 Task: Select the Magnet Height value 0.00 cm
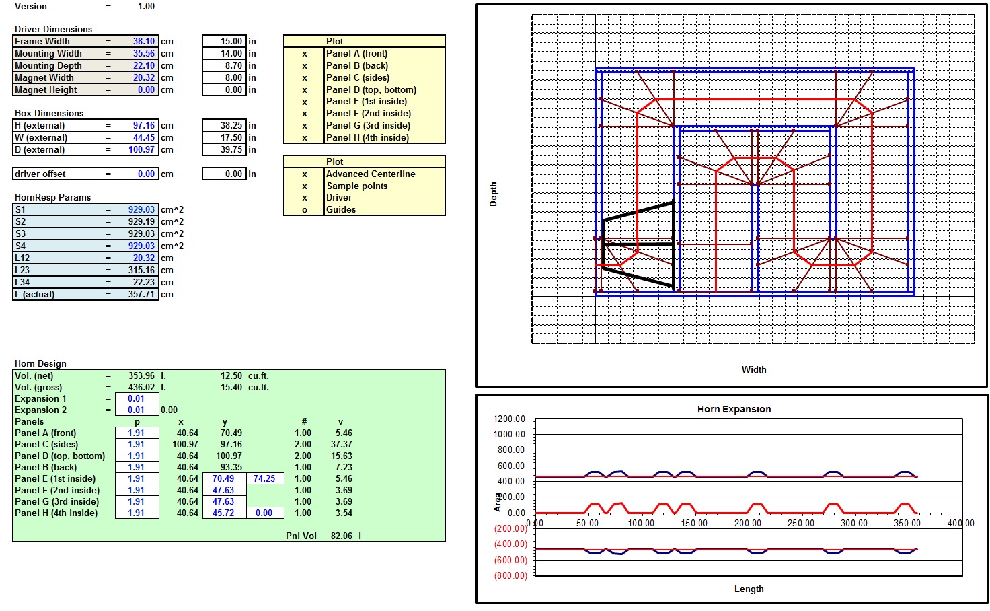[x=137, y=89]
